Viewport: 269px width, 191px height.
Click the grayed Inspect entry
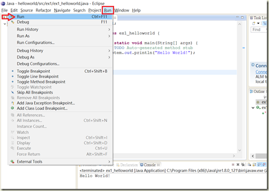click(60, 138)
